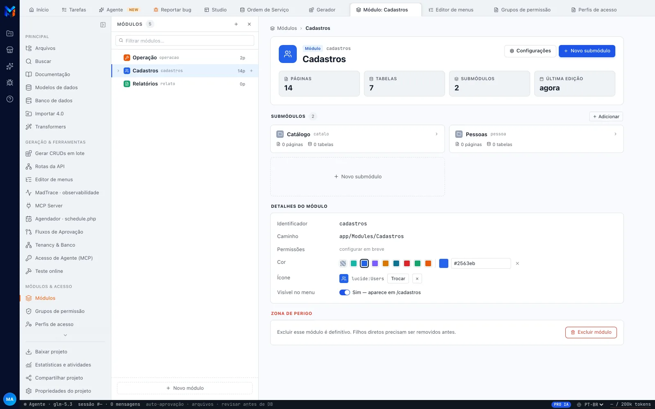Image resolution: width=655 pixels, height=409 pixels.
Task: Open the folder icon in the far-left rail
Action: pos(10,34)
